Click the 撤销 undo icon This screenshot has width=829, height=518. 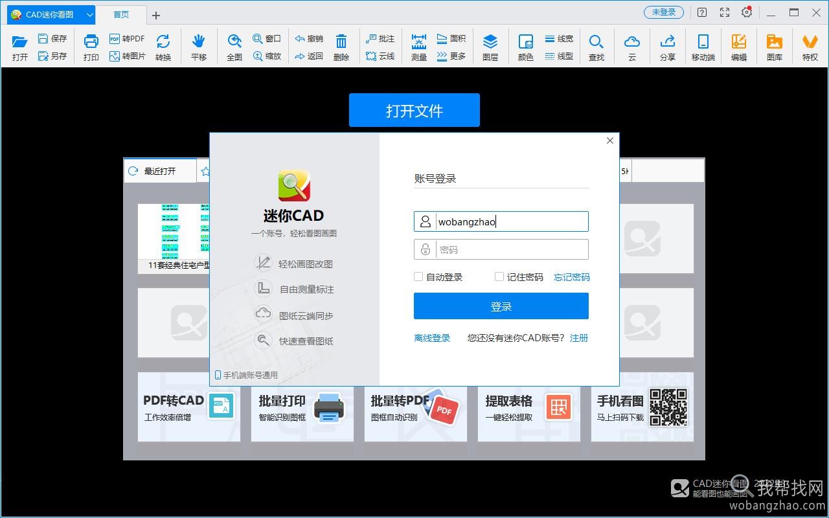[300, 39]
